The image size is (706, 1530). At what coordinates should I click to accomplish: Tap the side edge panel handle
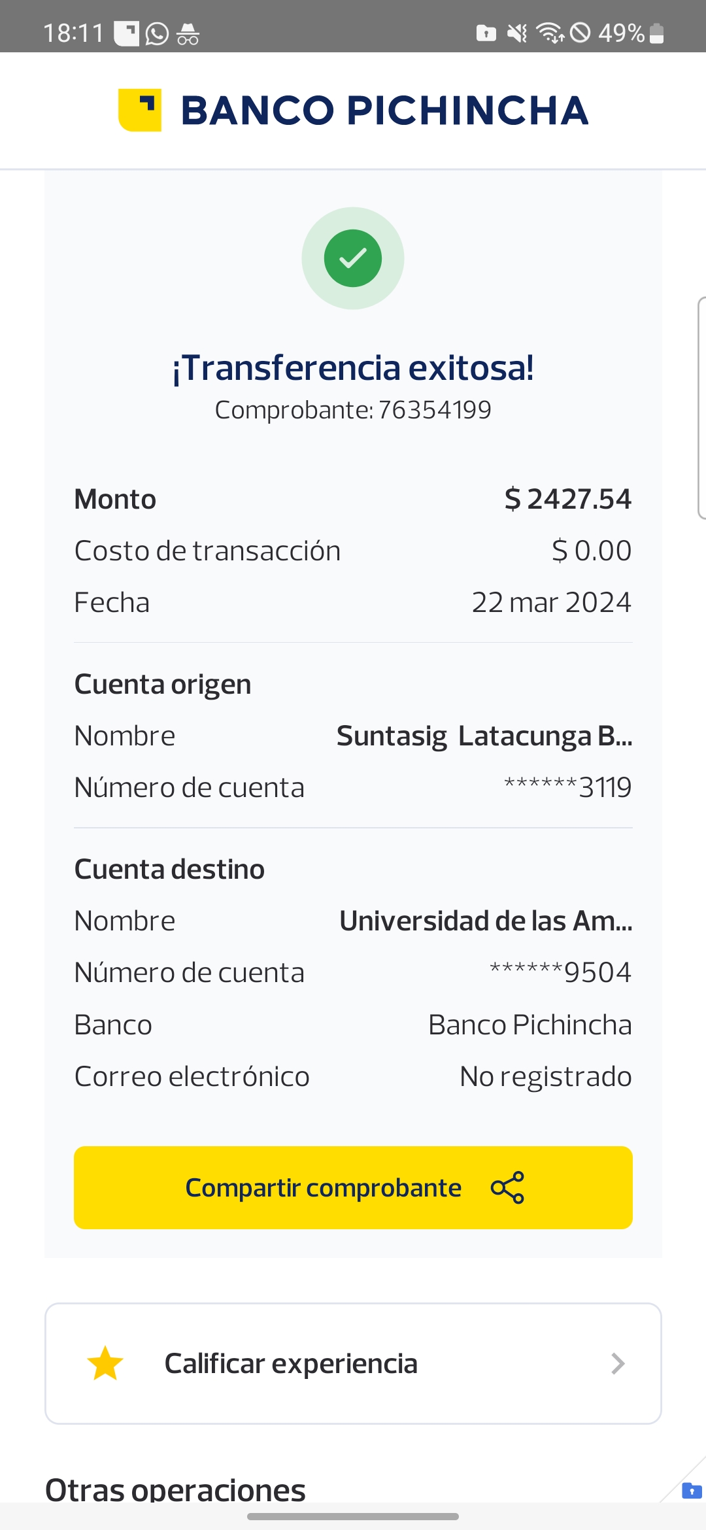click(x=701, y=407)
